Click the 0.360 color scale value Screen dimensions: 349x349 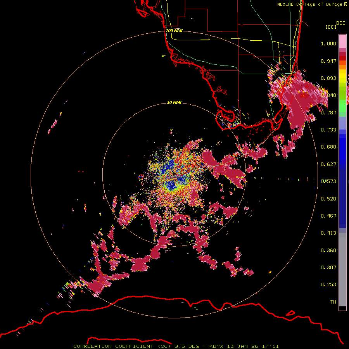tap(328, 251)
